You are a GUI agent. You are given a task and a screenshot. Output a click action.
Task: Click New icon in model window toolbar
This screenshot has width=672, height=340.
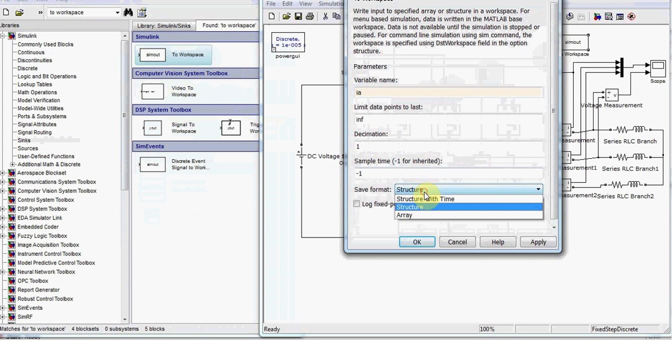pyautogui.click(x=272, y=17)
